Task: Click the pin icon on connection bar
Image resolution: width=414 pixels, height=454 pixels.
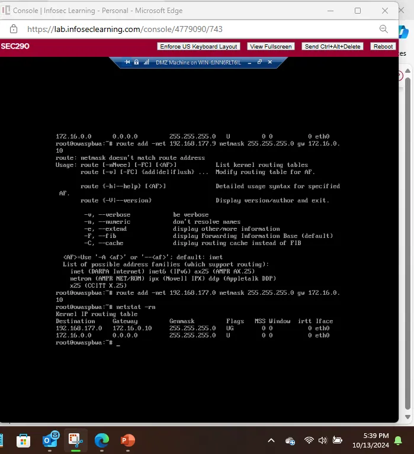Action: (x=127, y=62)
